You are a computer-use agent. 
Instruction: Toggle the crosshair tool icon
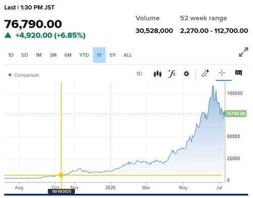[x=222, y=73]
